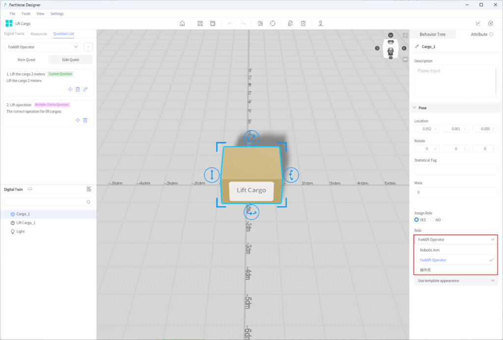Click the circular refresh icon at top right

491,24
